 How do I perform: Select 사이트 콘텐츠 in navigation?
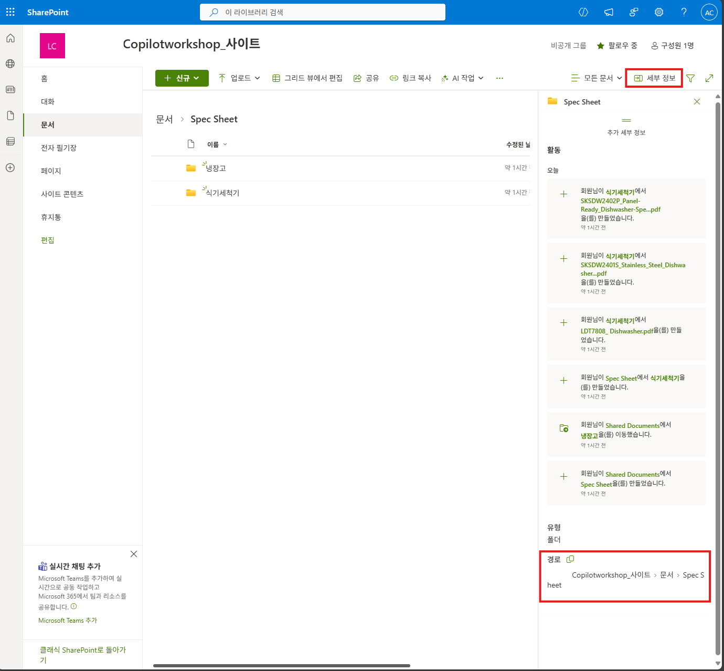point(83,194)
